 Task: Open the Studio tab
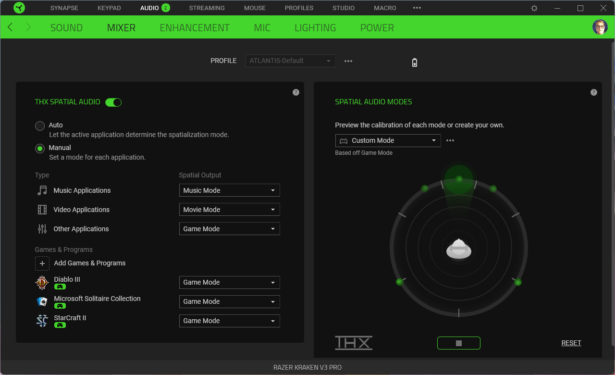tap(344, 8)
